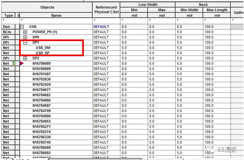Click the Neck Min Width column header
Image resolution: width=244 pixels, height=160 pixels.
[x=189, y=10]
